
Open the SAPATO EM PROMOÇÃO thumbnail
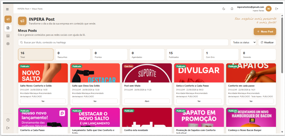click(x=199, y=117)
